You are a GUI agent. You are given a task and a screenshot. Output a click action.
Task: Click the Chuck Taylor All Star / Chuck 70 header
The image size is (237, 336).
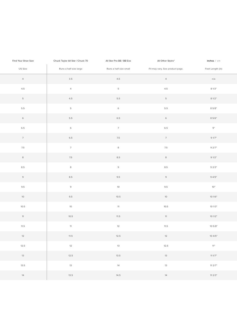tap(71, 61)
